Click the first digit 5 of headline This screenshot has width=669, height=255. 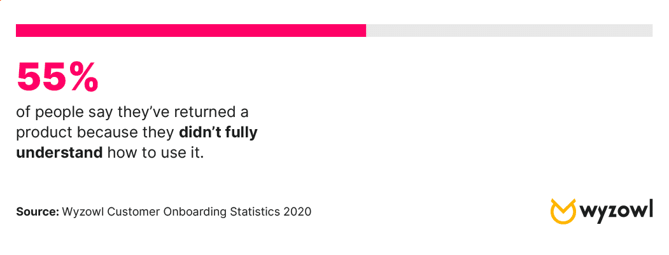(29, 78)
